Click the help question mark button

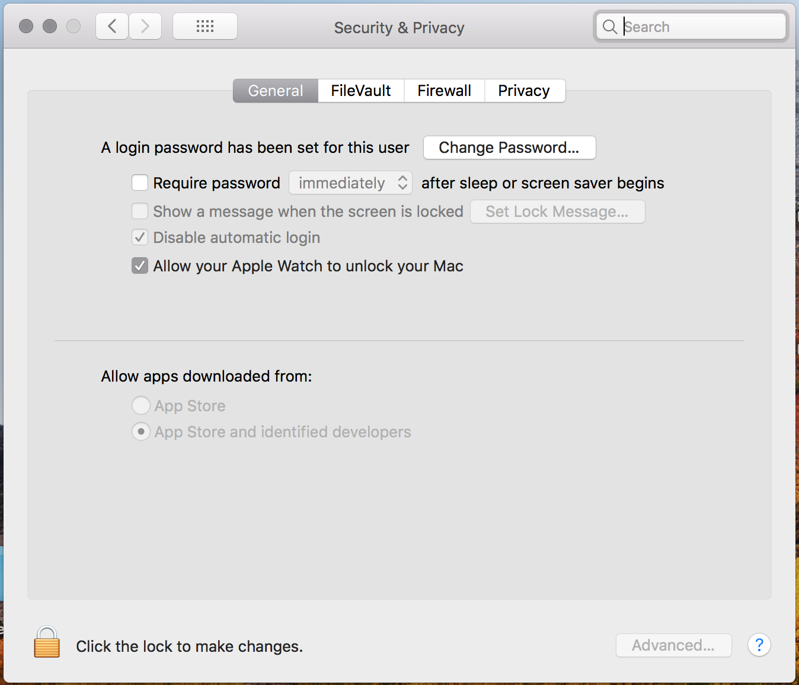(759, 645)
